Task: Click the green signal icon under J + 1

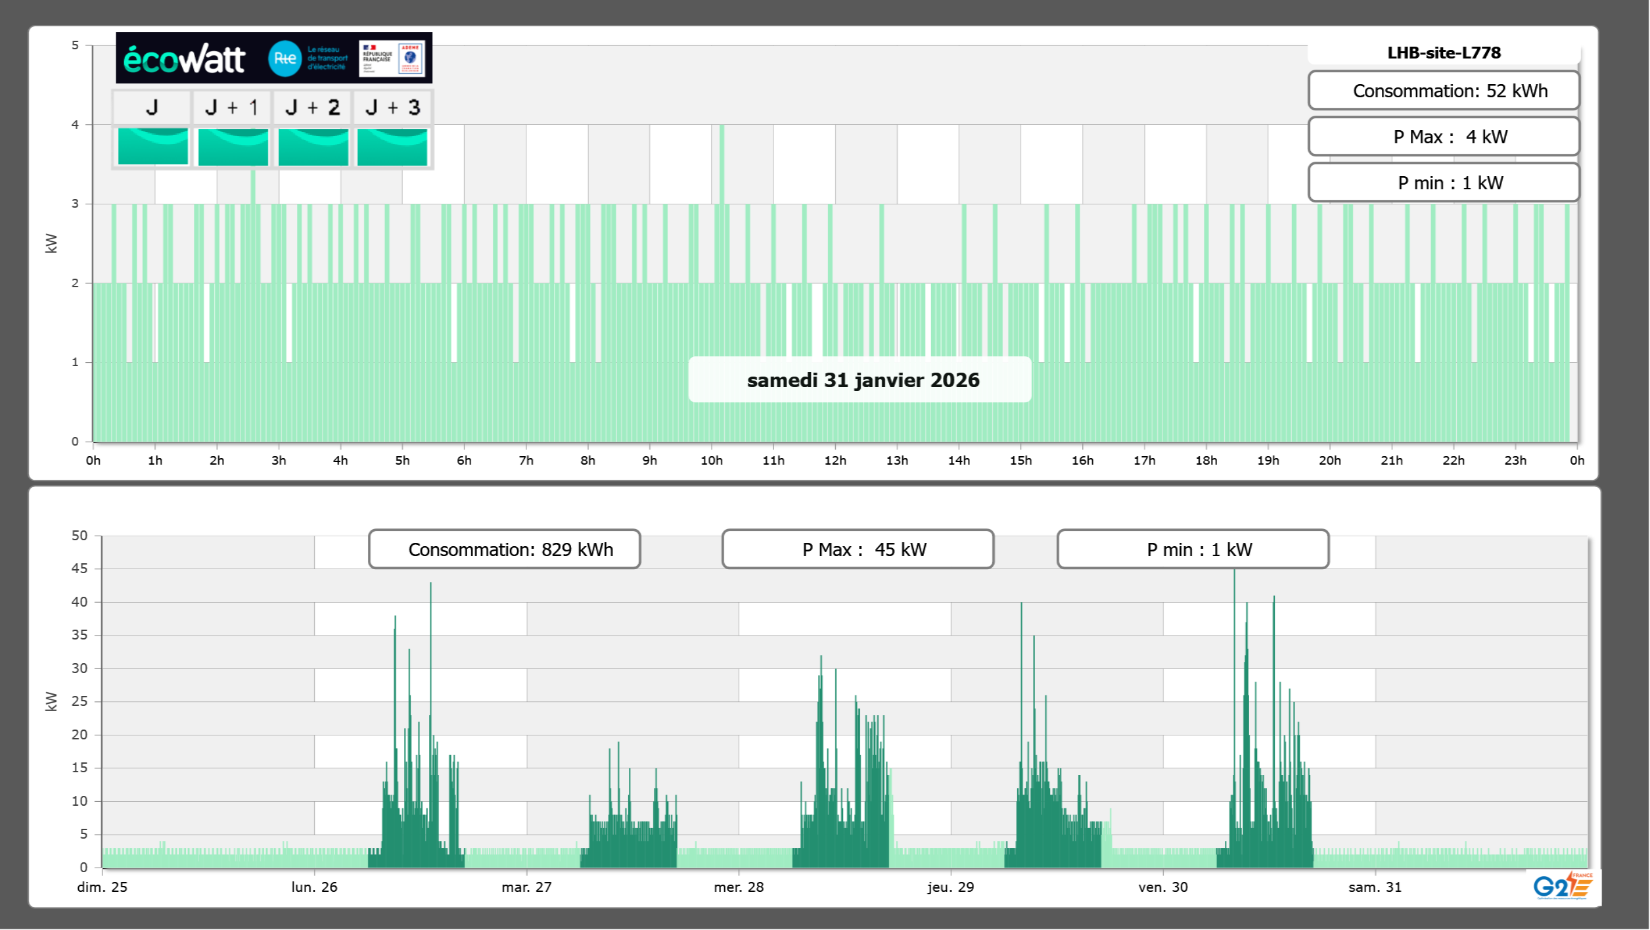Action: [233, 147]
